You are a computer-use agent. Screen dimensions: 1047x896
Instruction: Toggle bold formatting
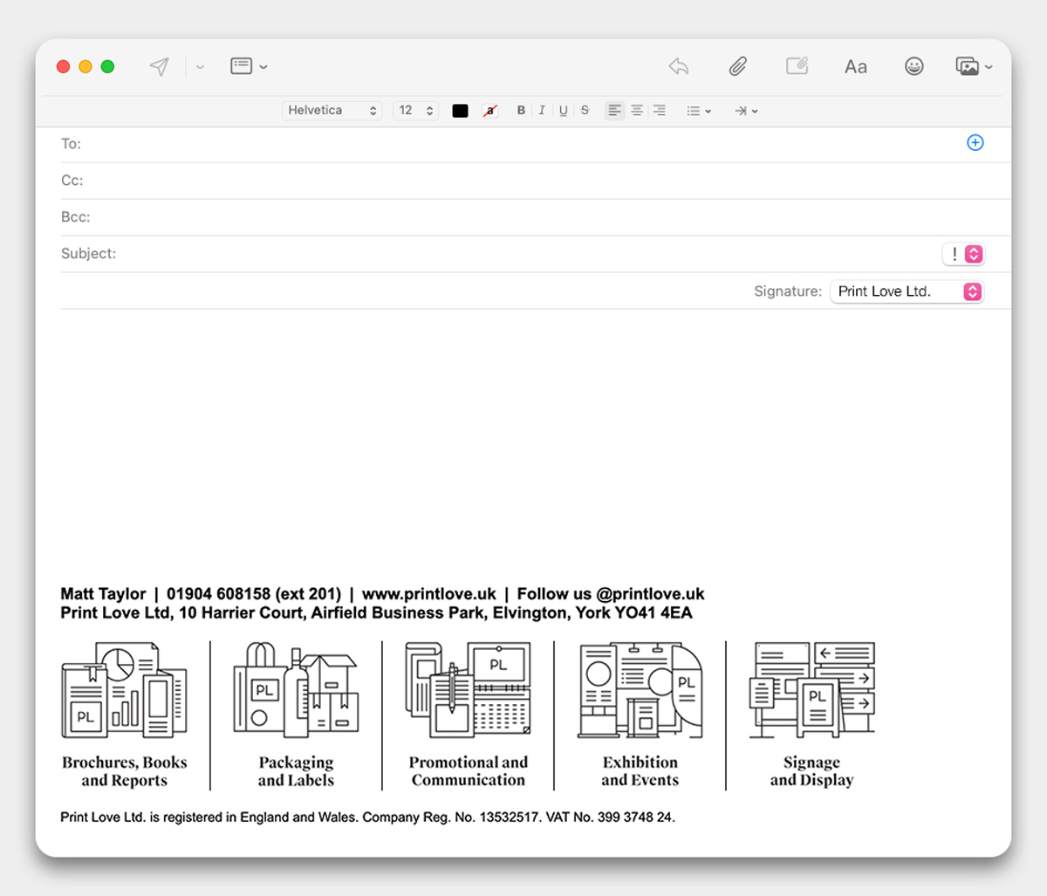point(521,111)
